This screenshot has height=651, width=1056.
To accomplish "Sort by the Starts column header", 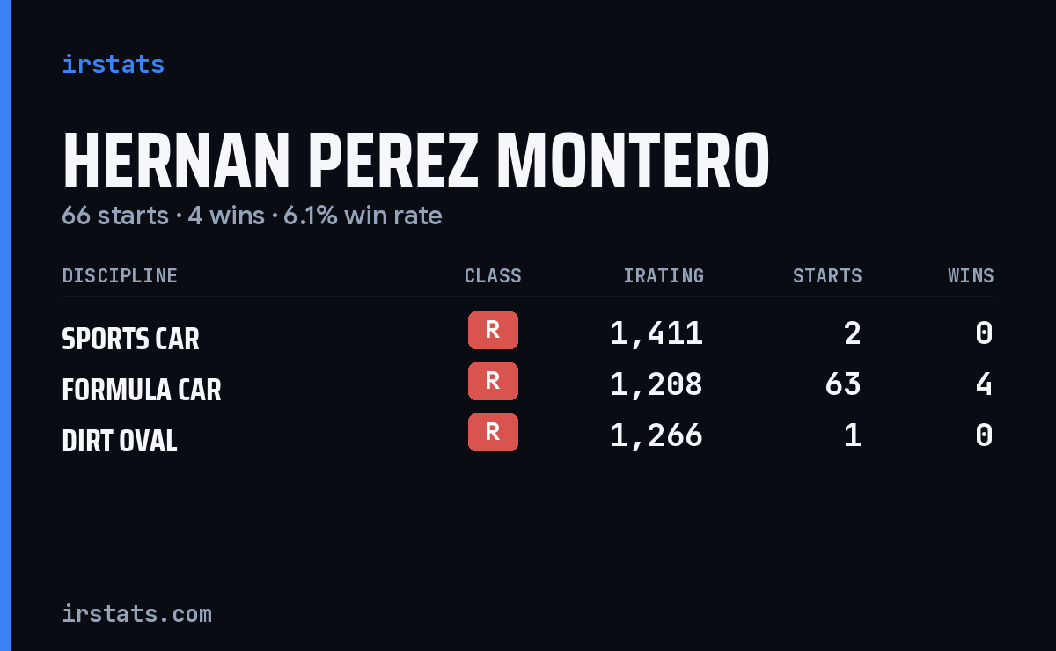I will tap(827, 276).
